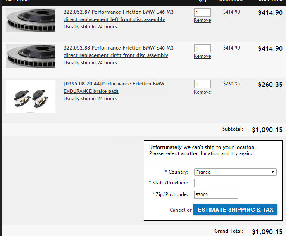The width and height of the screenshot is (286, 236).
Task: Click the left front disc product thumbnail
Action: coord(31,20)
